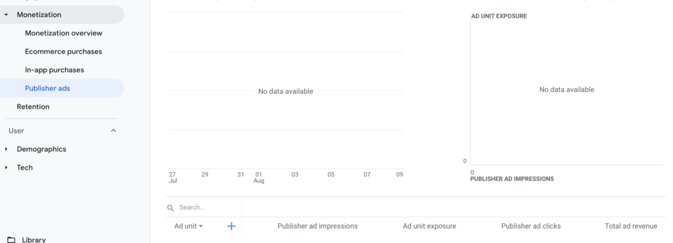Sort by Publisher ad clicks column
Screen dimensions: 673x243
coord(531,227)
